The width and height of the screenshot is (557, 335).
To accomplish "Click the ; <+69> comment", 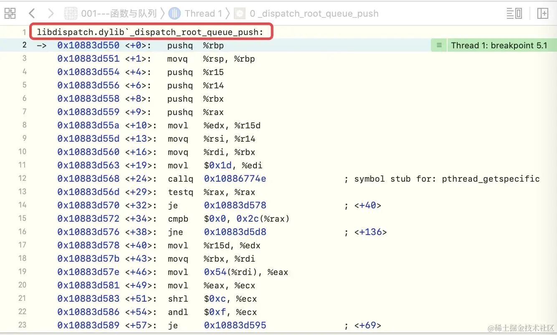I will click(x=363, y=325).
